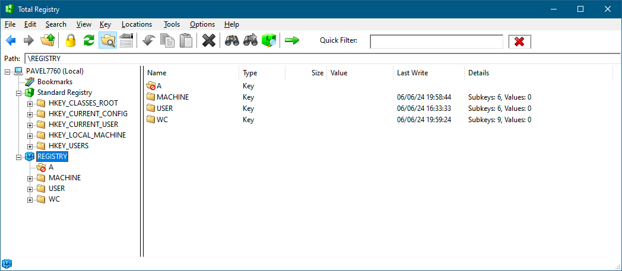
Task: Toggle the folder-with-magnifier toolbar button
Action: coord(107,40)
